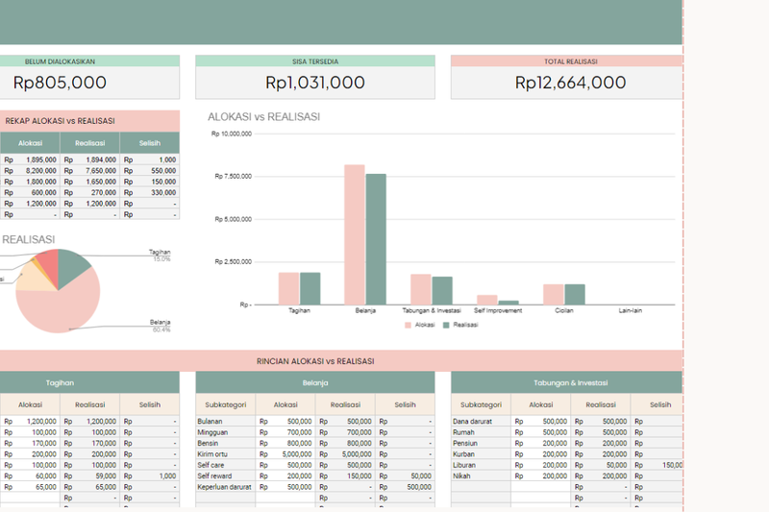Select the 330,000 Selisih cell
769x512 pixels.
[150, 192]
